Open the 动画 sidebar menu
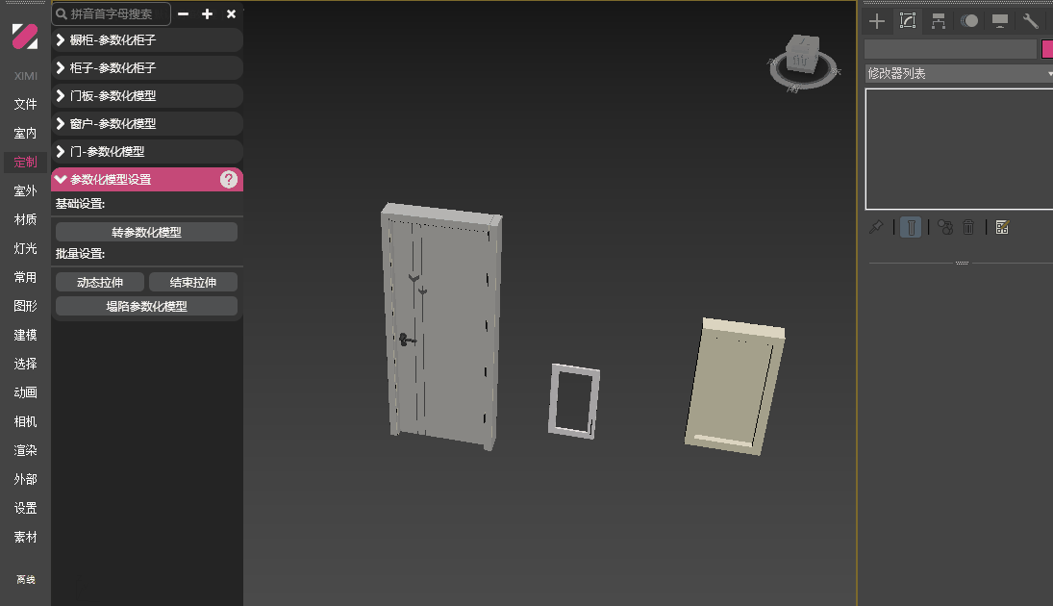The width and height of the screenshot is (1053, 606). tap(26, 393)
